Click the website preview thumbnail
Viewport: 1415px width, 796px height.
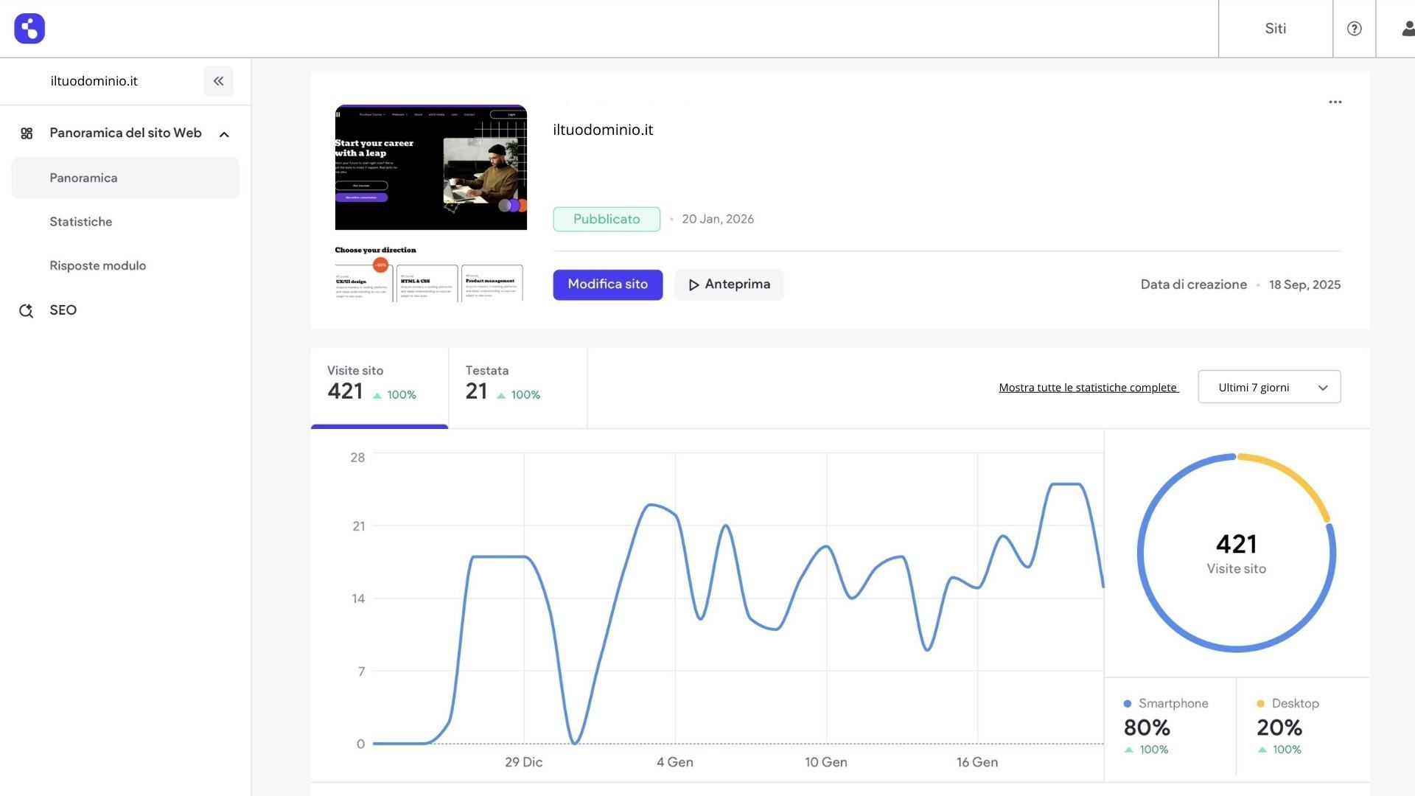pos(430,203)
